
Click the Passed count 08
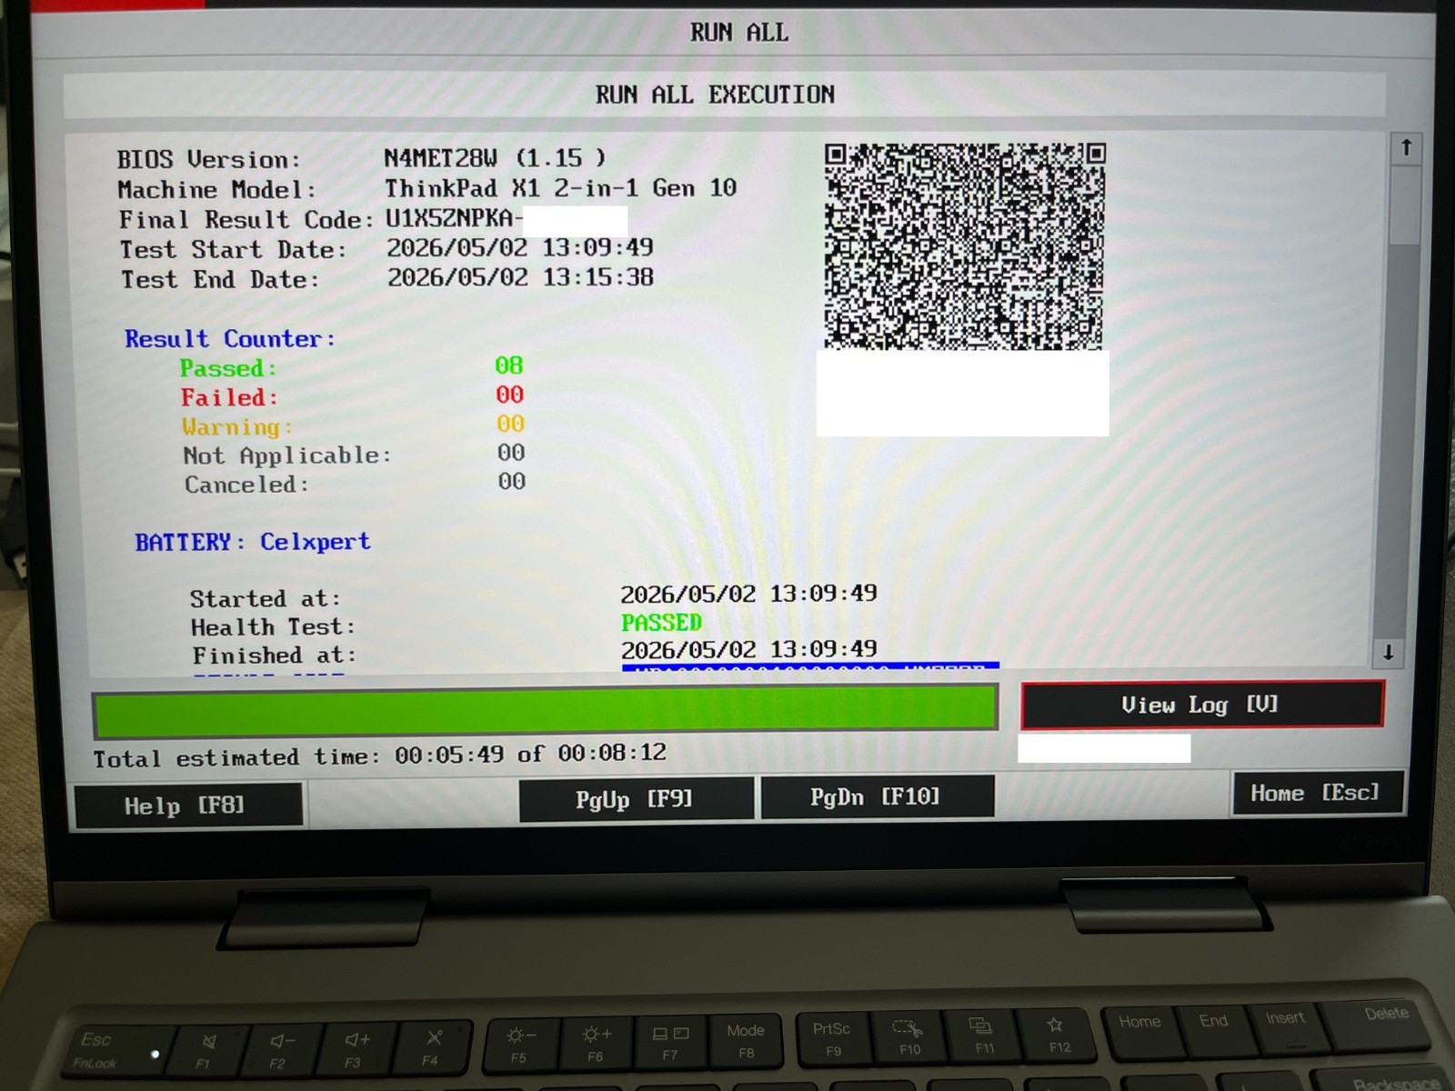[x=508, y=365]
